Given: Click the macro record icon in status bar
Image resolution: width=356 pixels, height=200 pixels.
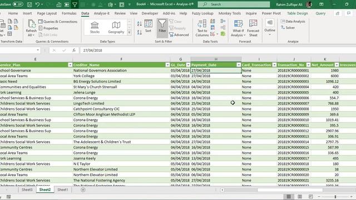Looking at the screenshot, I should [9, 197].
